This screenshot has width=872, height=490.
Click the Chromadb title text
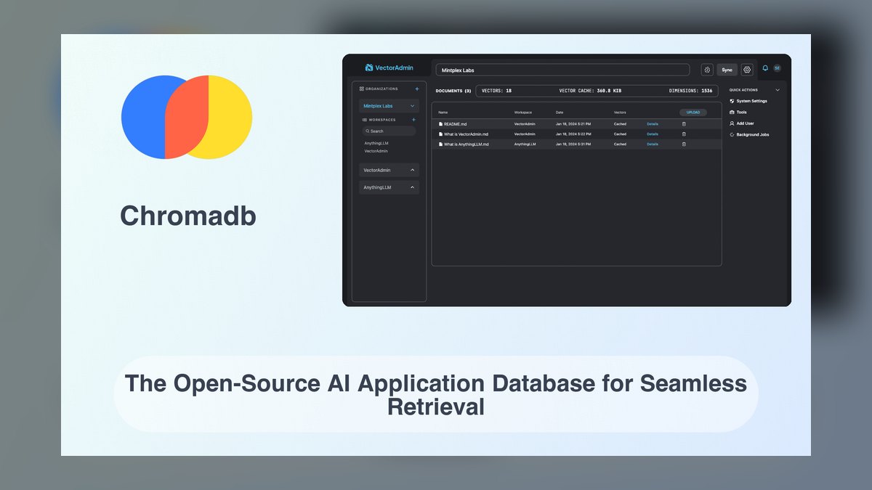pyautogui.click(x=188, y=216)
